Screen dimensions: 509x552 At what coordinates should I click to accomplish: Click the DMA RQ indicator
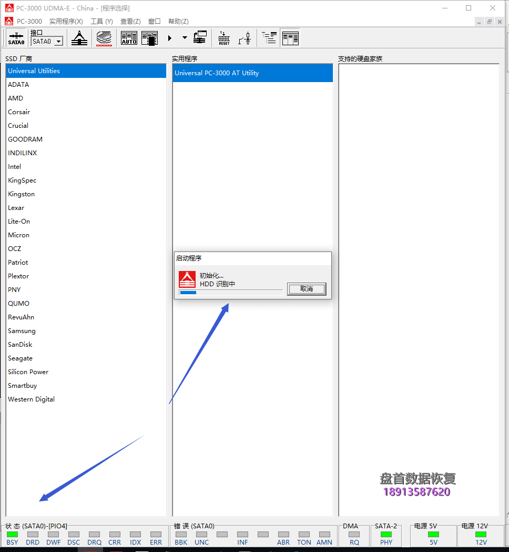click(354, 535)
